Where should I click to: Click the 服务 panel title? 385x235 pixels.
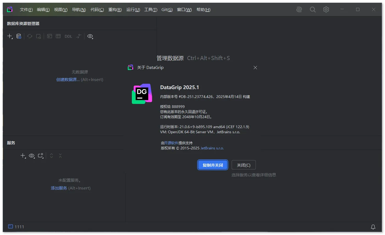click(11, 143)
